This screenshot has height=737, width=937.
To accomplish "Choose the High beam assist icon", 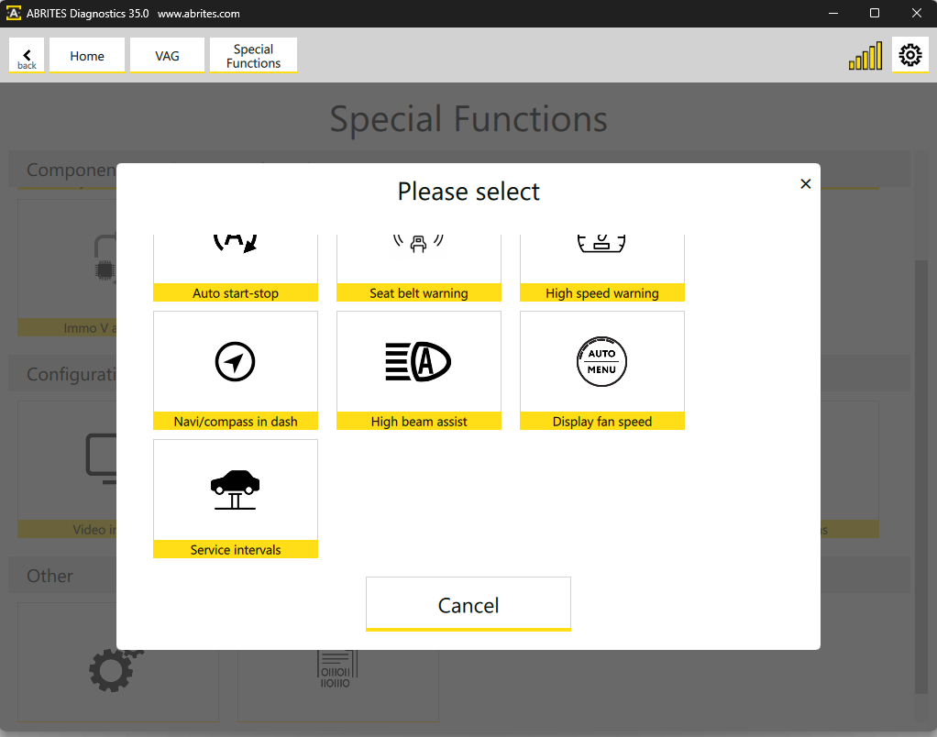I will (x=418, y=361).
